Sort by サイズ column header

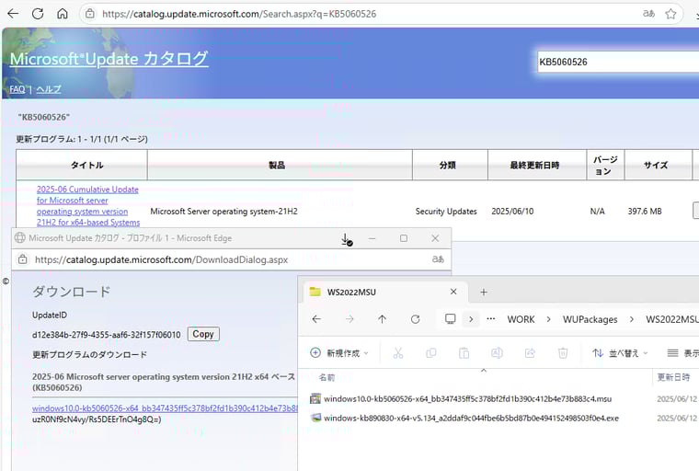(x=659, y=165)
